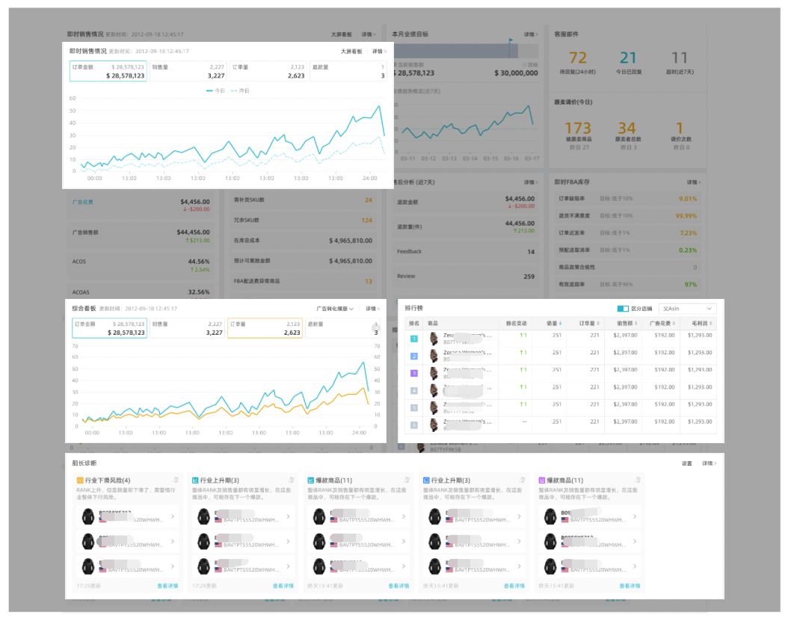Click rank 6 badge in 排行榜
794x627 pixels.
pyautogui.click(x=413, y=425)
